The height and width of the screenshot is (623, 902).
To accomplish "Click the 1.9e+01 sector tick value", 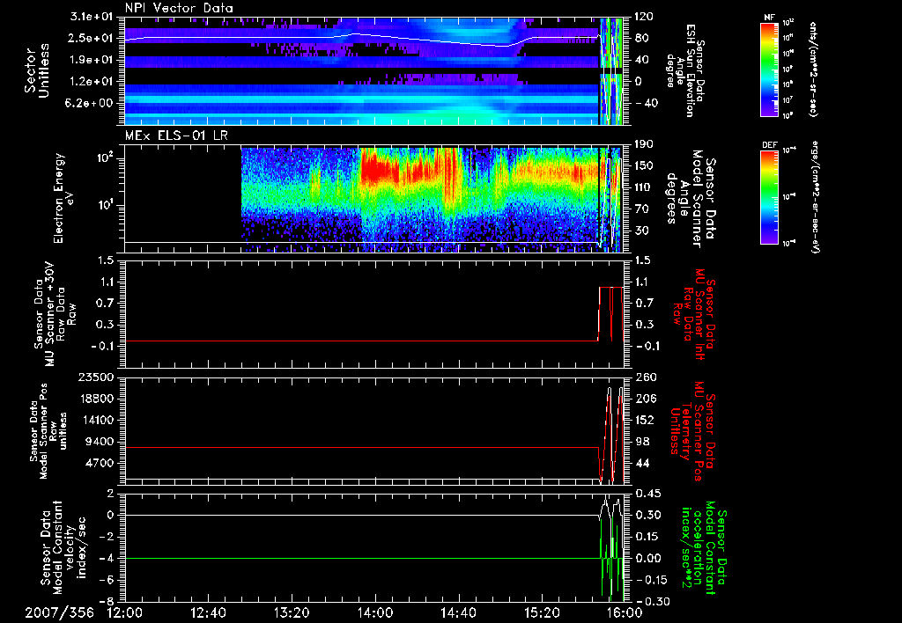I will [x=92, y=60].
